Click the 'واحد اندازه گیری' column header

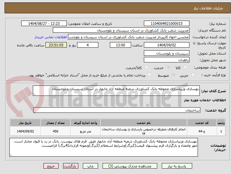85,123
